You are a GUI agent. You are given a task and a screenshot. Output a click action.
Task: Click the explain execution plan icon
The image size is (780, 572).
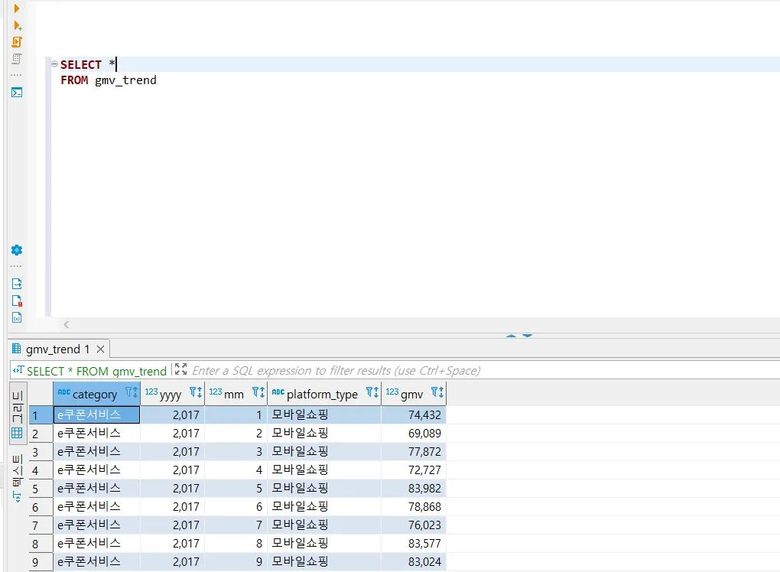coord(16,59)
